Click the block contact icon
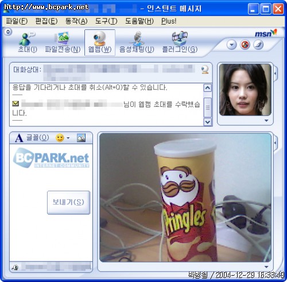287x282 pixels. 245,45
